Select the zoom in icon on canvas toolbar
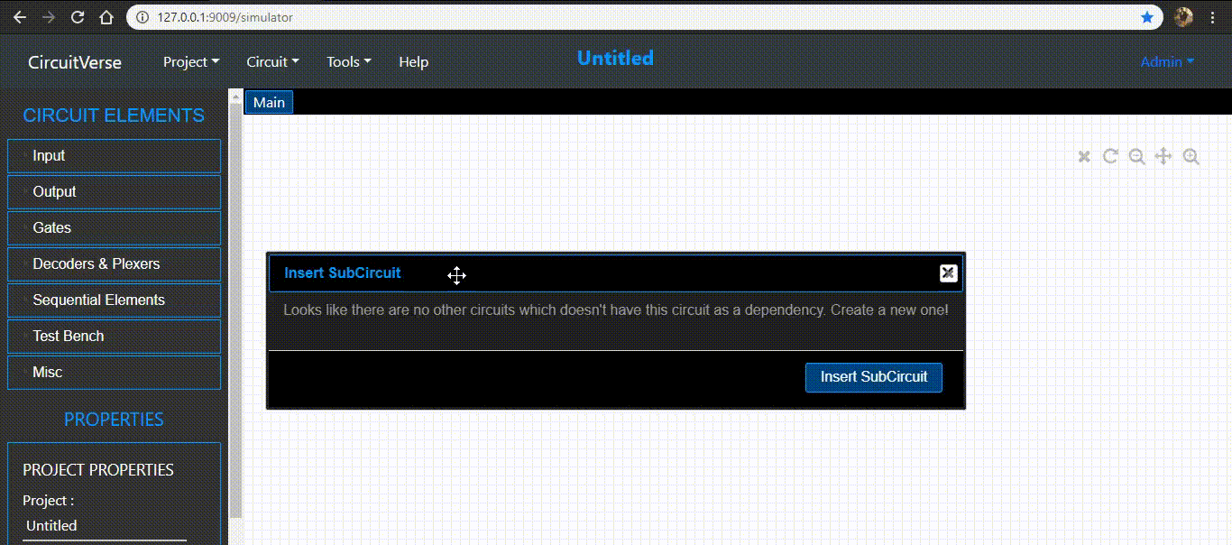1232x545 pixels. [1191, 156]
